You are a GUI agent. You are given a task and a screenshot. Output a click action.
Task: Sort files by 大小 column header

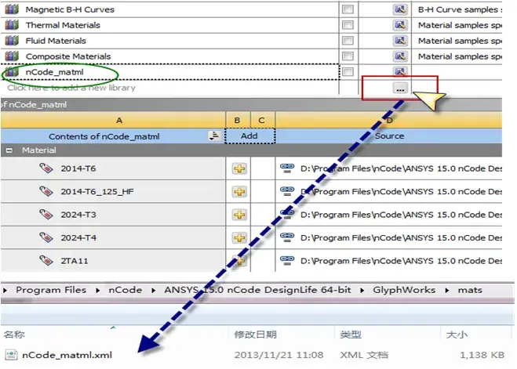(x=457, y=335)
